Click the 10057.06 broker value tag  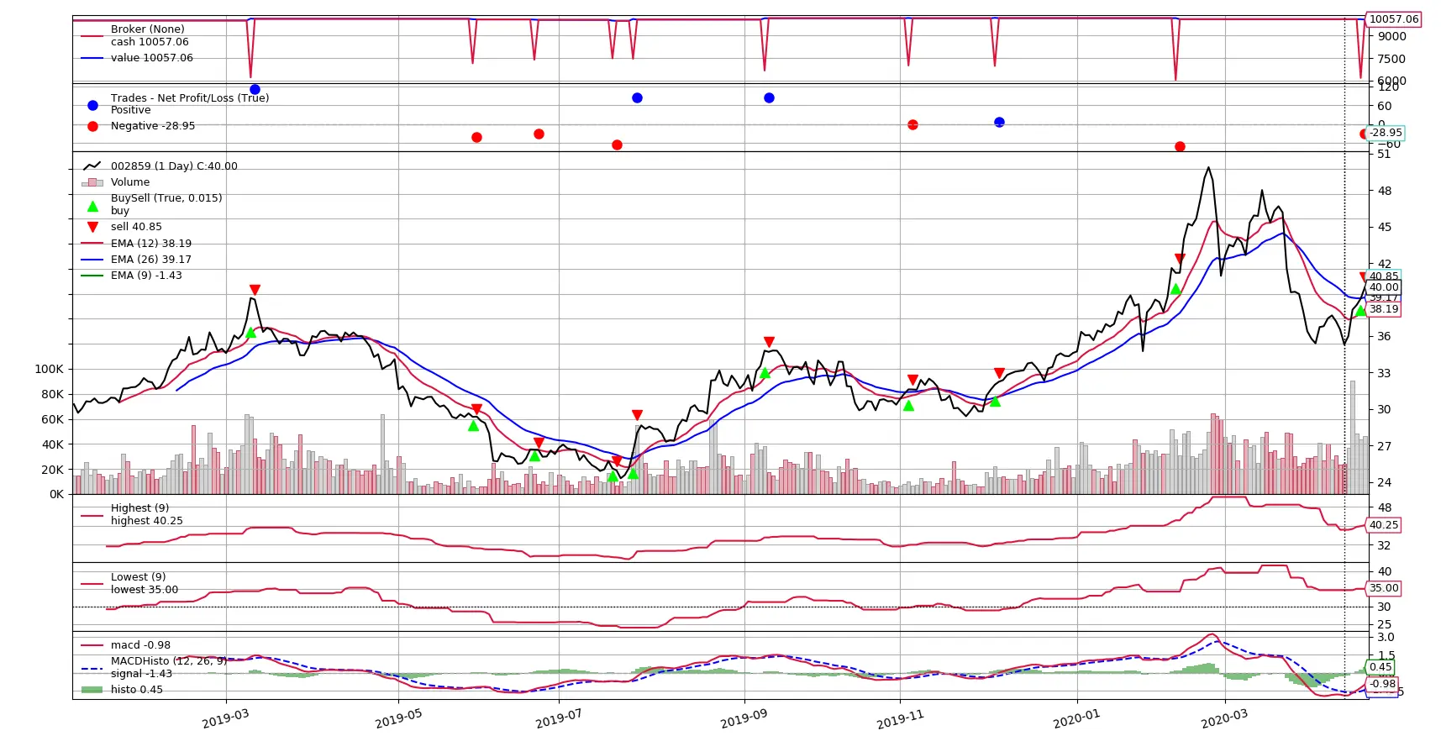[x=1394, y=19]
